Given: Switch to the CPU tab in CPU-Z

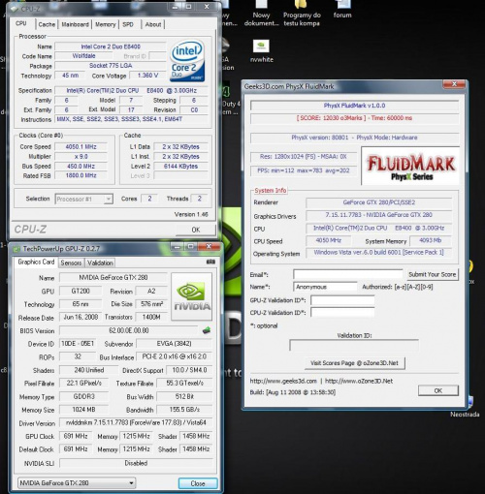Looking at the screenshot, I should coord(21,23).
